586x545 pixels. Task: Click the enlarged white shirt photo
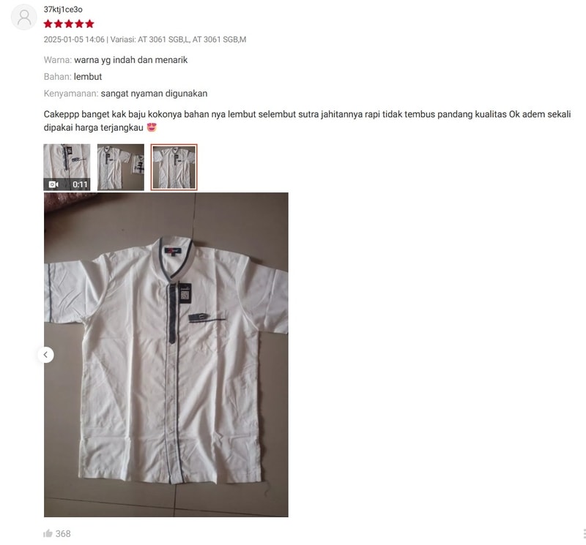point(166,355)
